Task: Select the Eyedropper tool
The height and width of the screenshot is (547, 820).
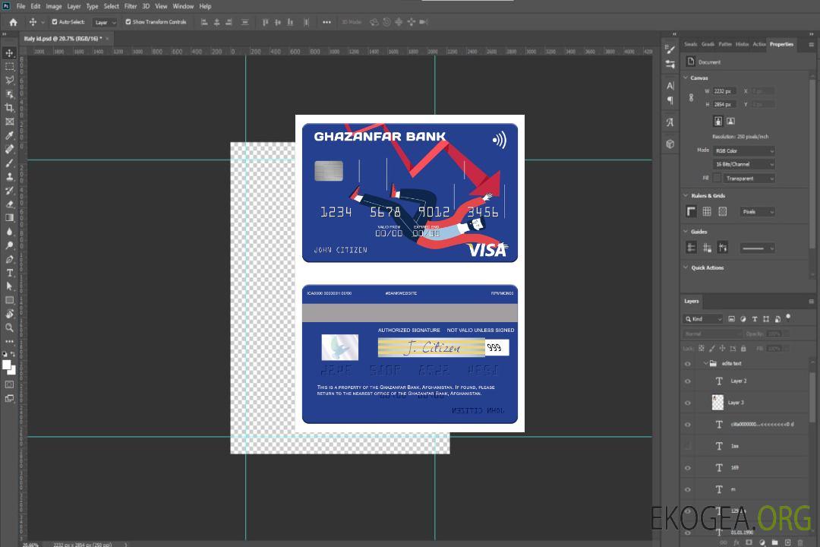Action: tap(9, 135)
